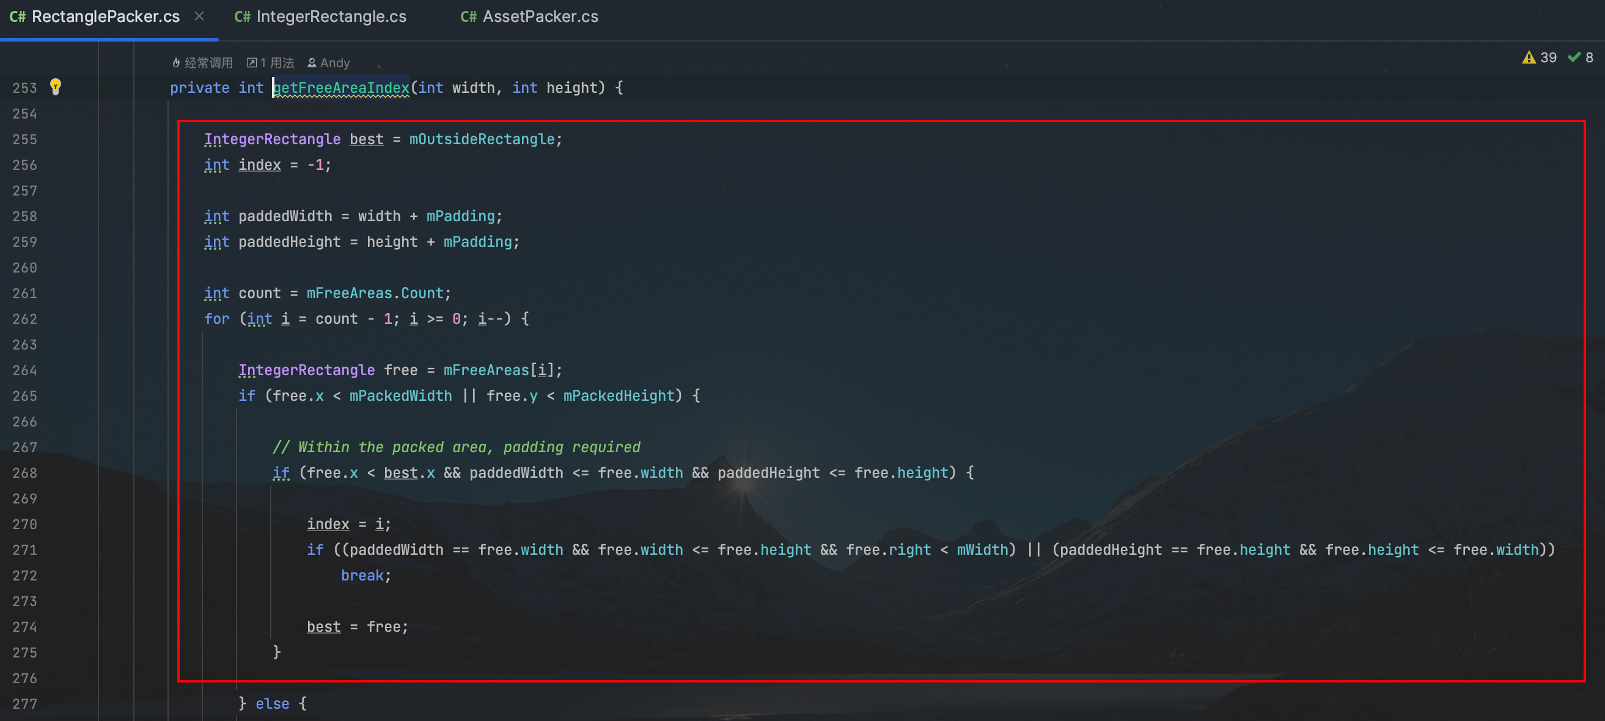
Task: Click line number 277 in the gutter
Action: click(x=25, y=703)
